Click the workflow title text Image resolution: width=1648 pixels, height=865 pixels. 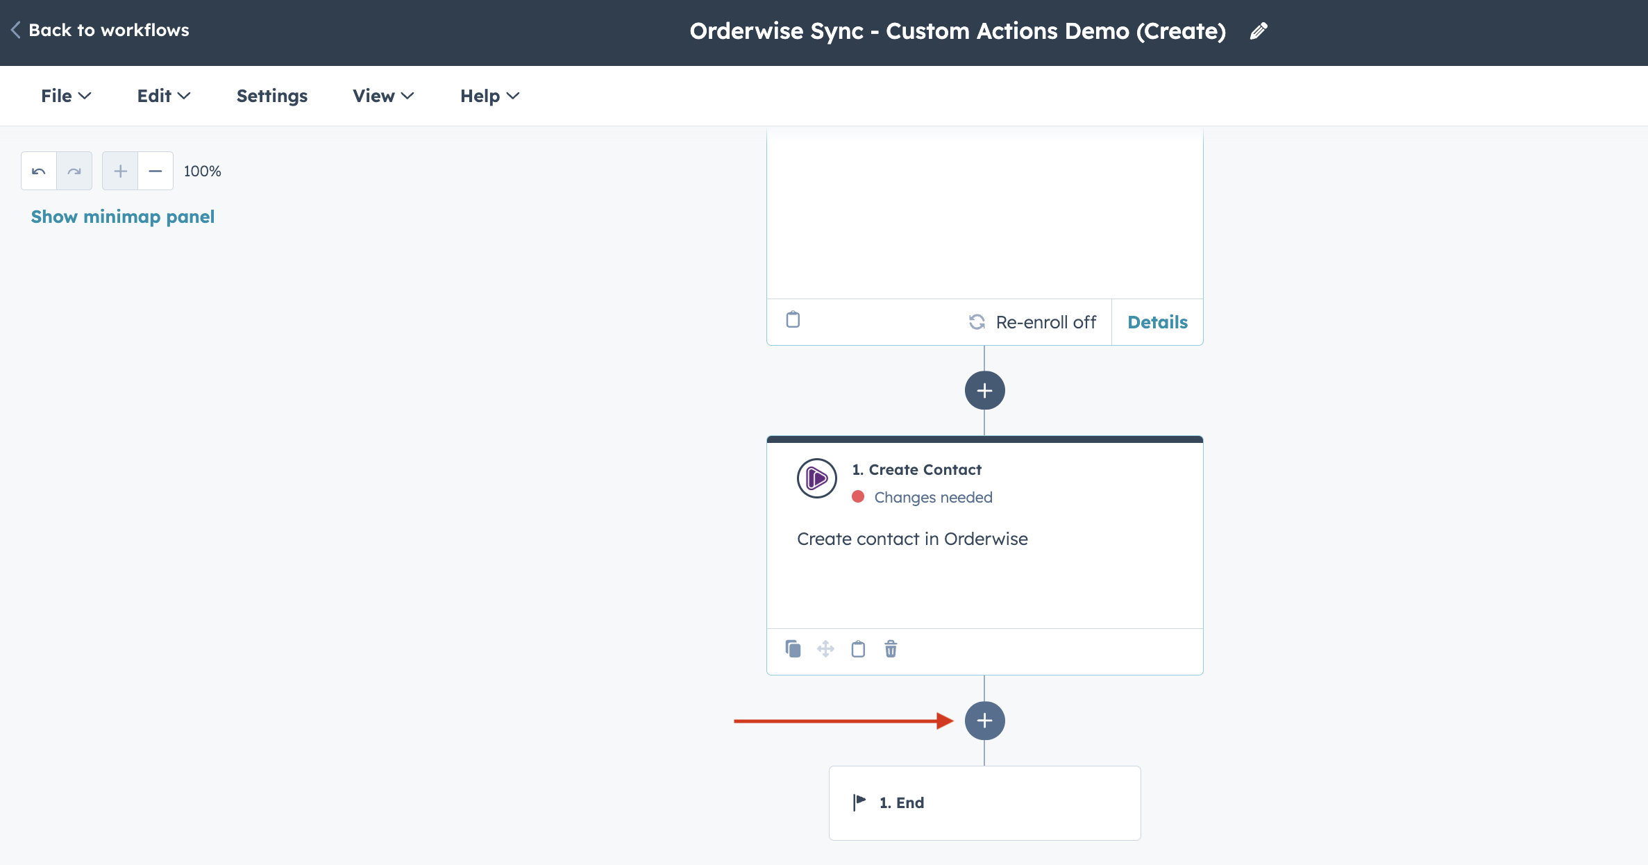pos(957,31)
